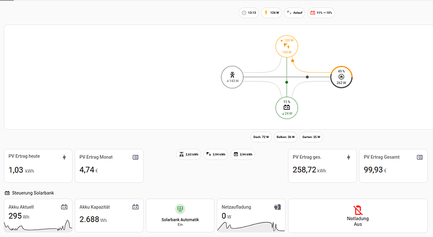Click the 258,72 kWh total yield value
Image resolution: width=433 pixels, height=237 pixels.
click(x=309, y=170)
